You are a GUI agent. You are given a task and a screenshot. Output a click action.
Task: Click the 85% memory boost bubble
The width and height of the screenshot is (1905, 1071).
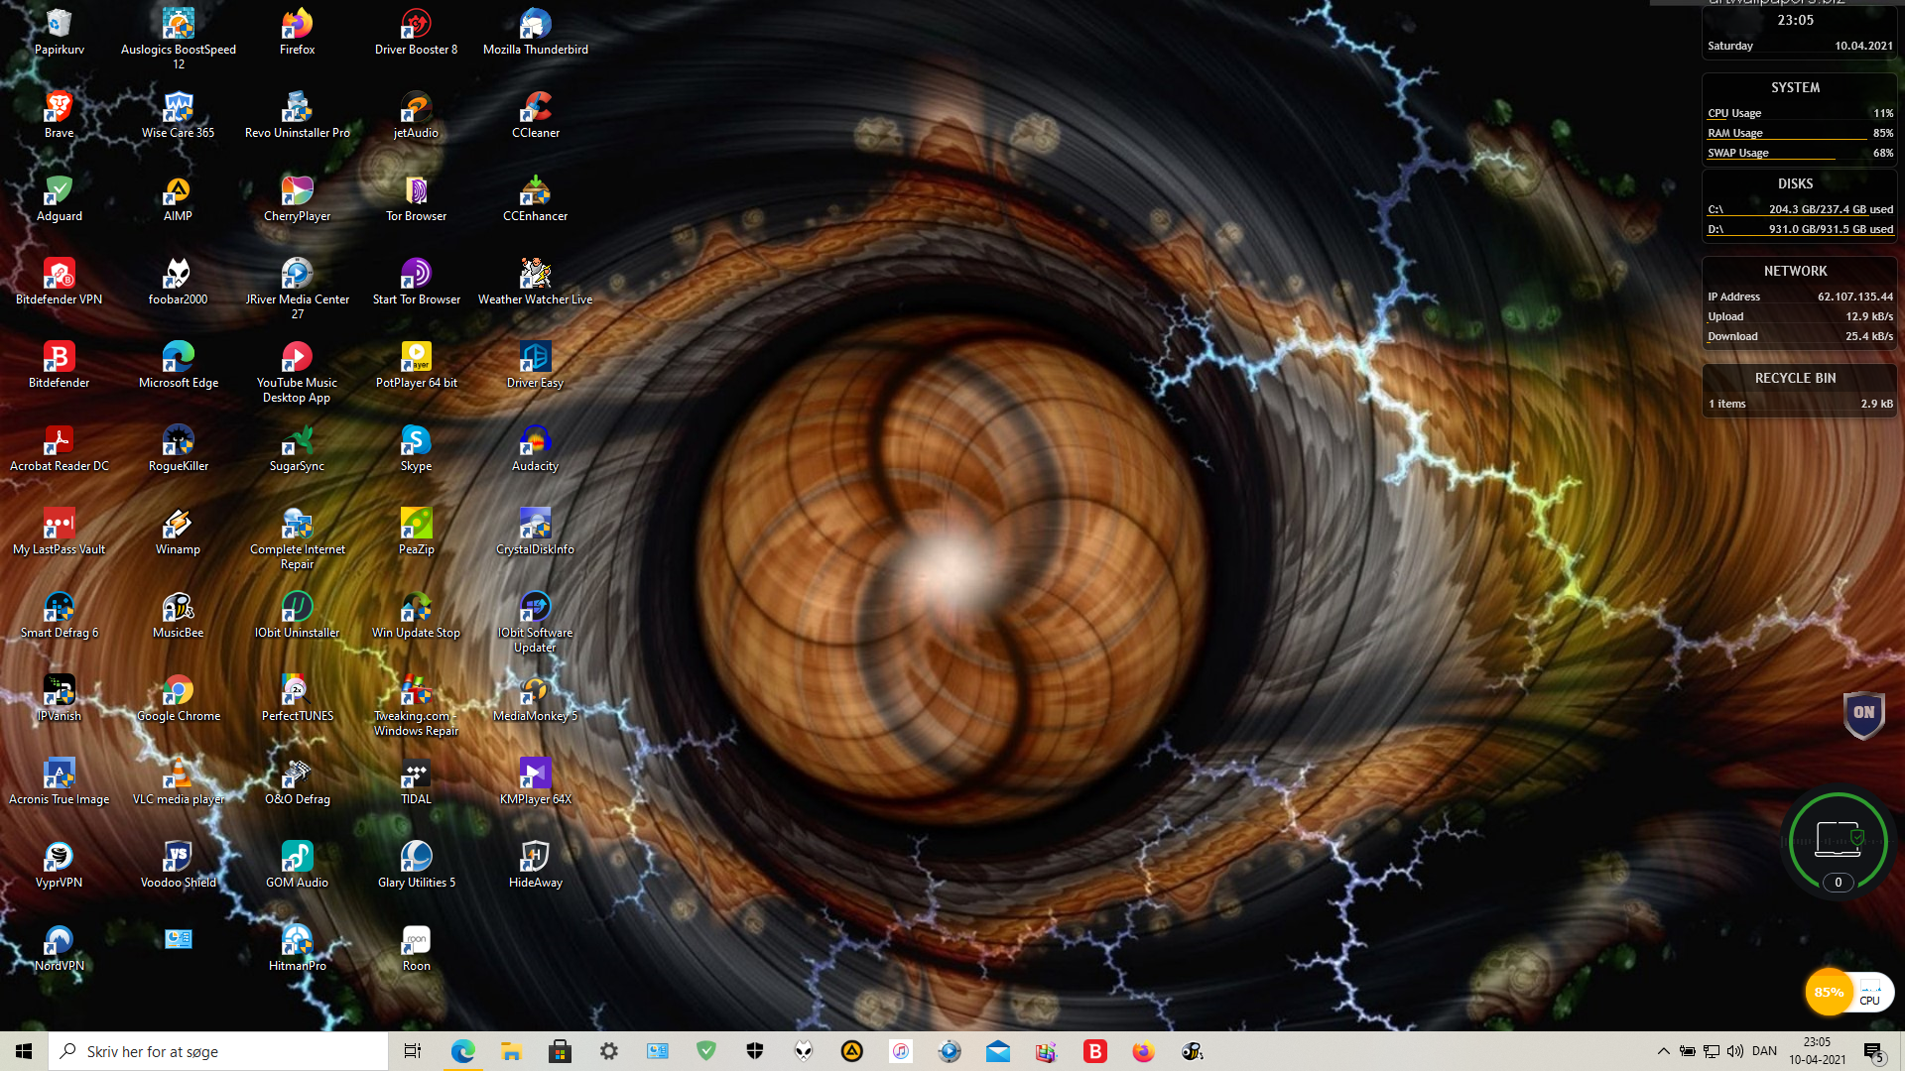1828,992
